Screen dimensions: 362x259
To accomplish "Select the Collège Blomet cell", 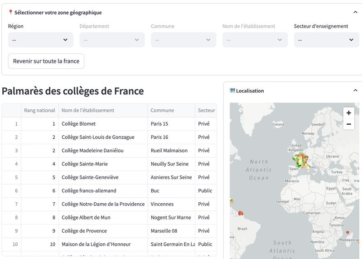I will [x=103, y=124].
